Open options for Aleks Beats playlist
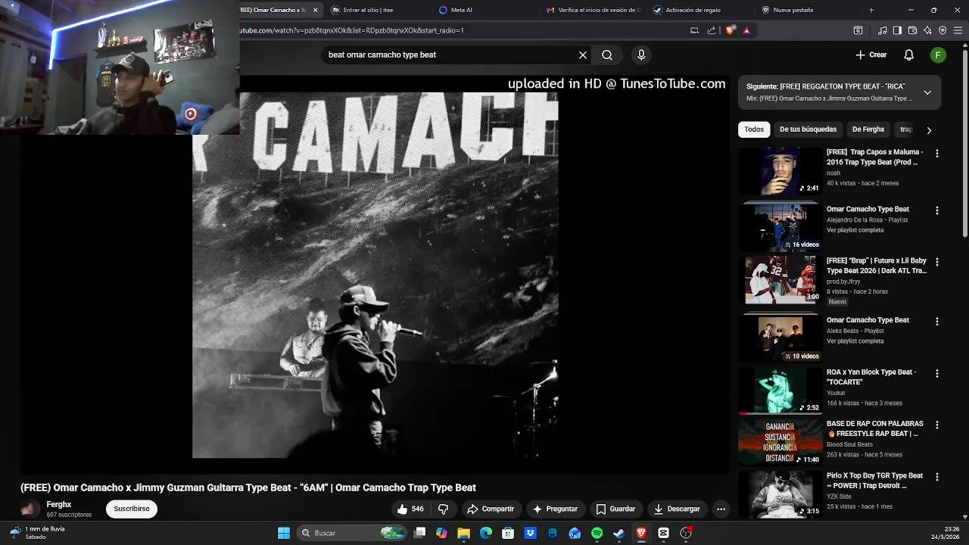Screen dimensions: 969x545 point(937,322)
